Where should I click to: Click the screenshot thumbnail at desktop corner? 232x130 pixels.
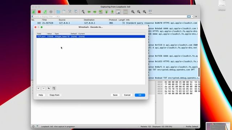pyautogui.click(x=218, y=126)
